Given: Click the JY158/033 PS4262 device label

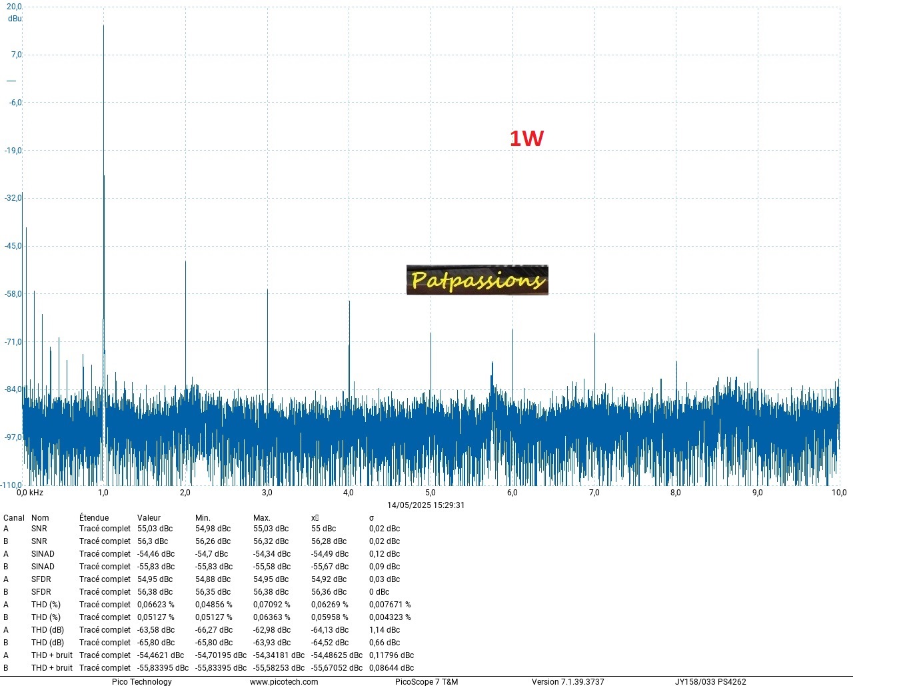Looking at the screenshot, I should click(710, 681).
